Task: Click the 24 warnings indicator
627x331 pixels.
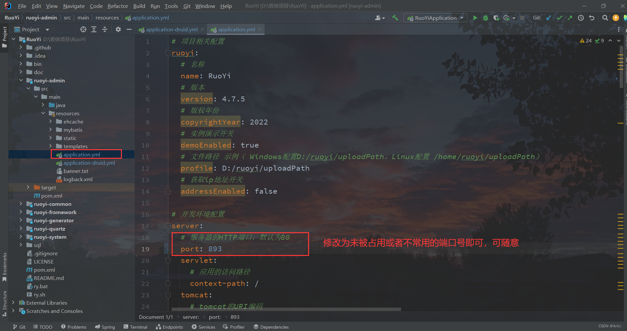Action: 586,41
